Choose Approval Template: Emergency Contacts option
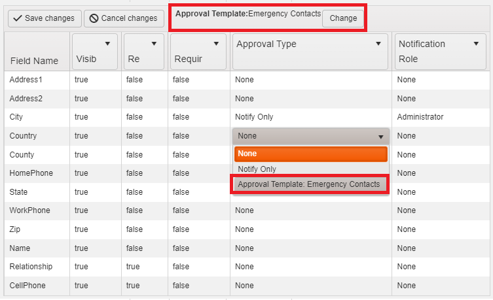493x300 pixels. (x=310, y=184)
